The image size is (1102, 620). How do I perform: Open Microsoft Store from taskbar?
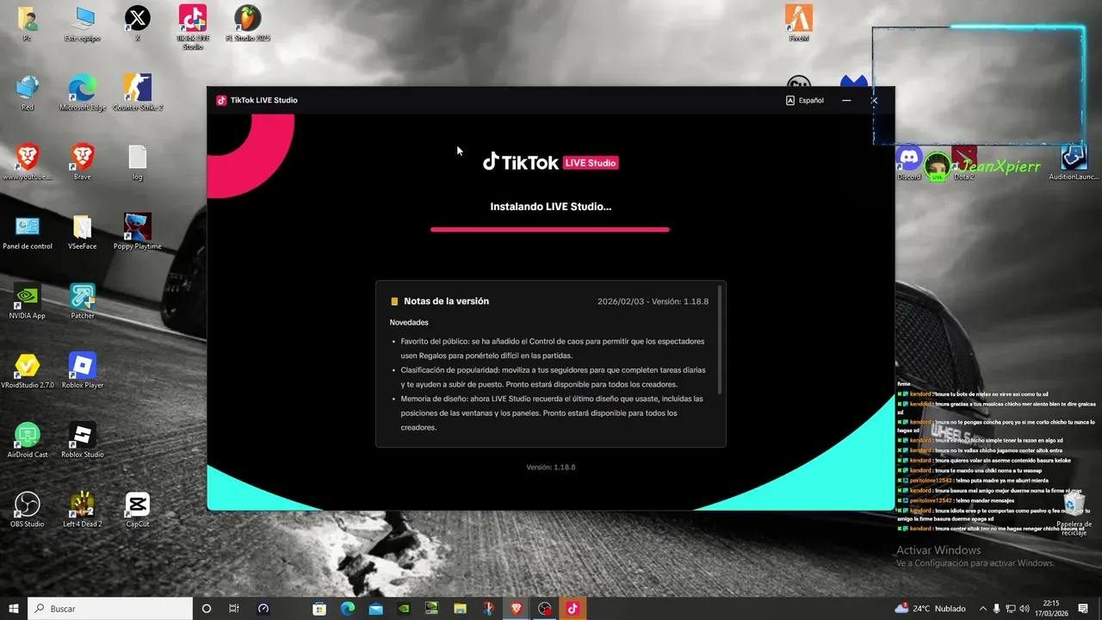(319, 608)
